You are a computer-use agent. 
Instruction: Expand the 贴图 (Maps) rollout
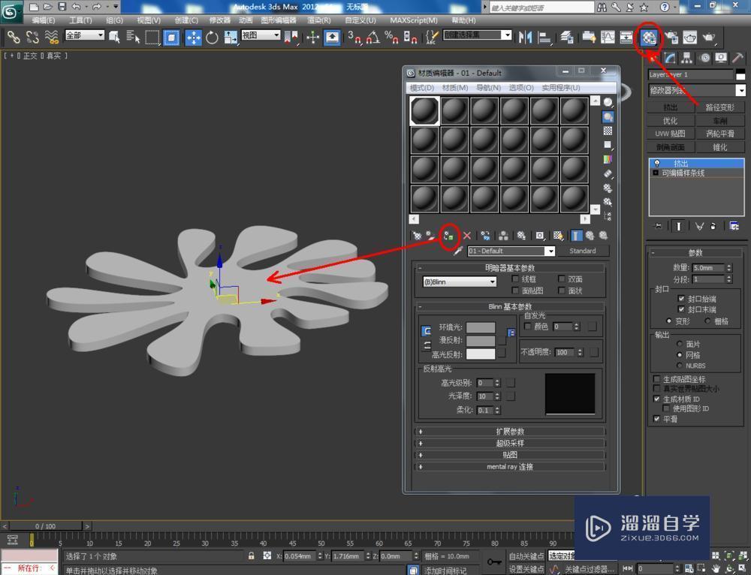tap(509, 455)
